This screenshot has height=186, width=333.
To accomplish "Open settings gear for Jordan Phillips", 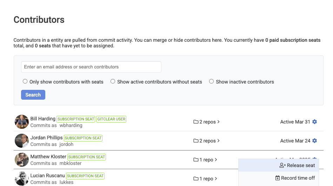I will [x=314, y=141].
